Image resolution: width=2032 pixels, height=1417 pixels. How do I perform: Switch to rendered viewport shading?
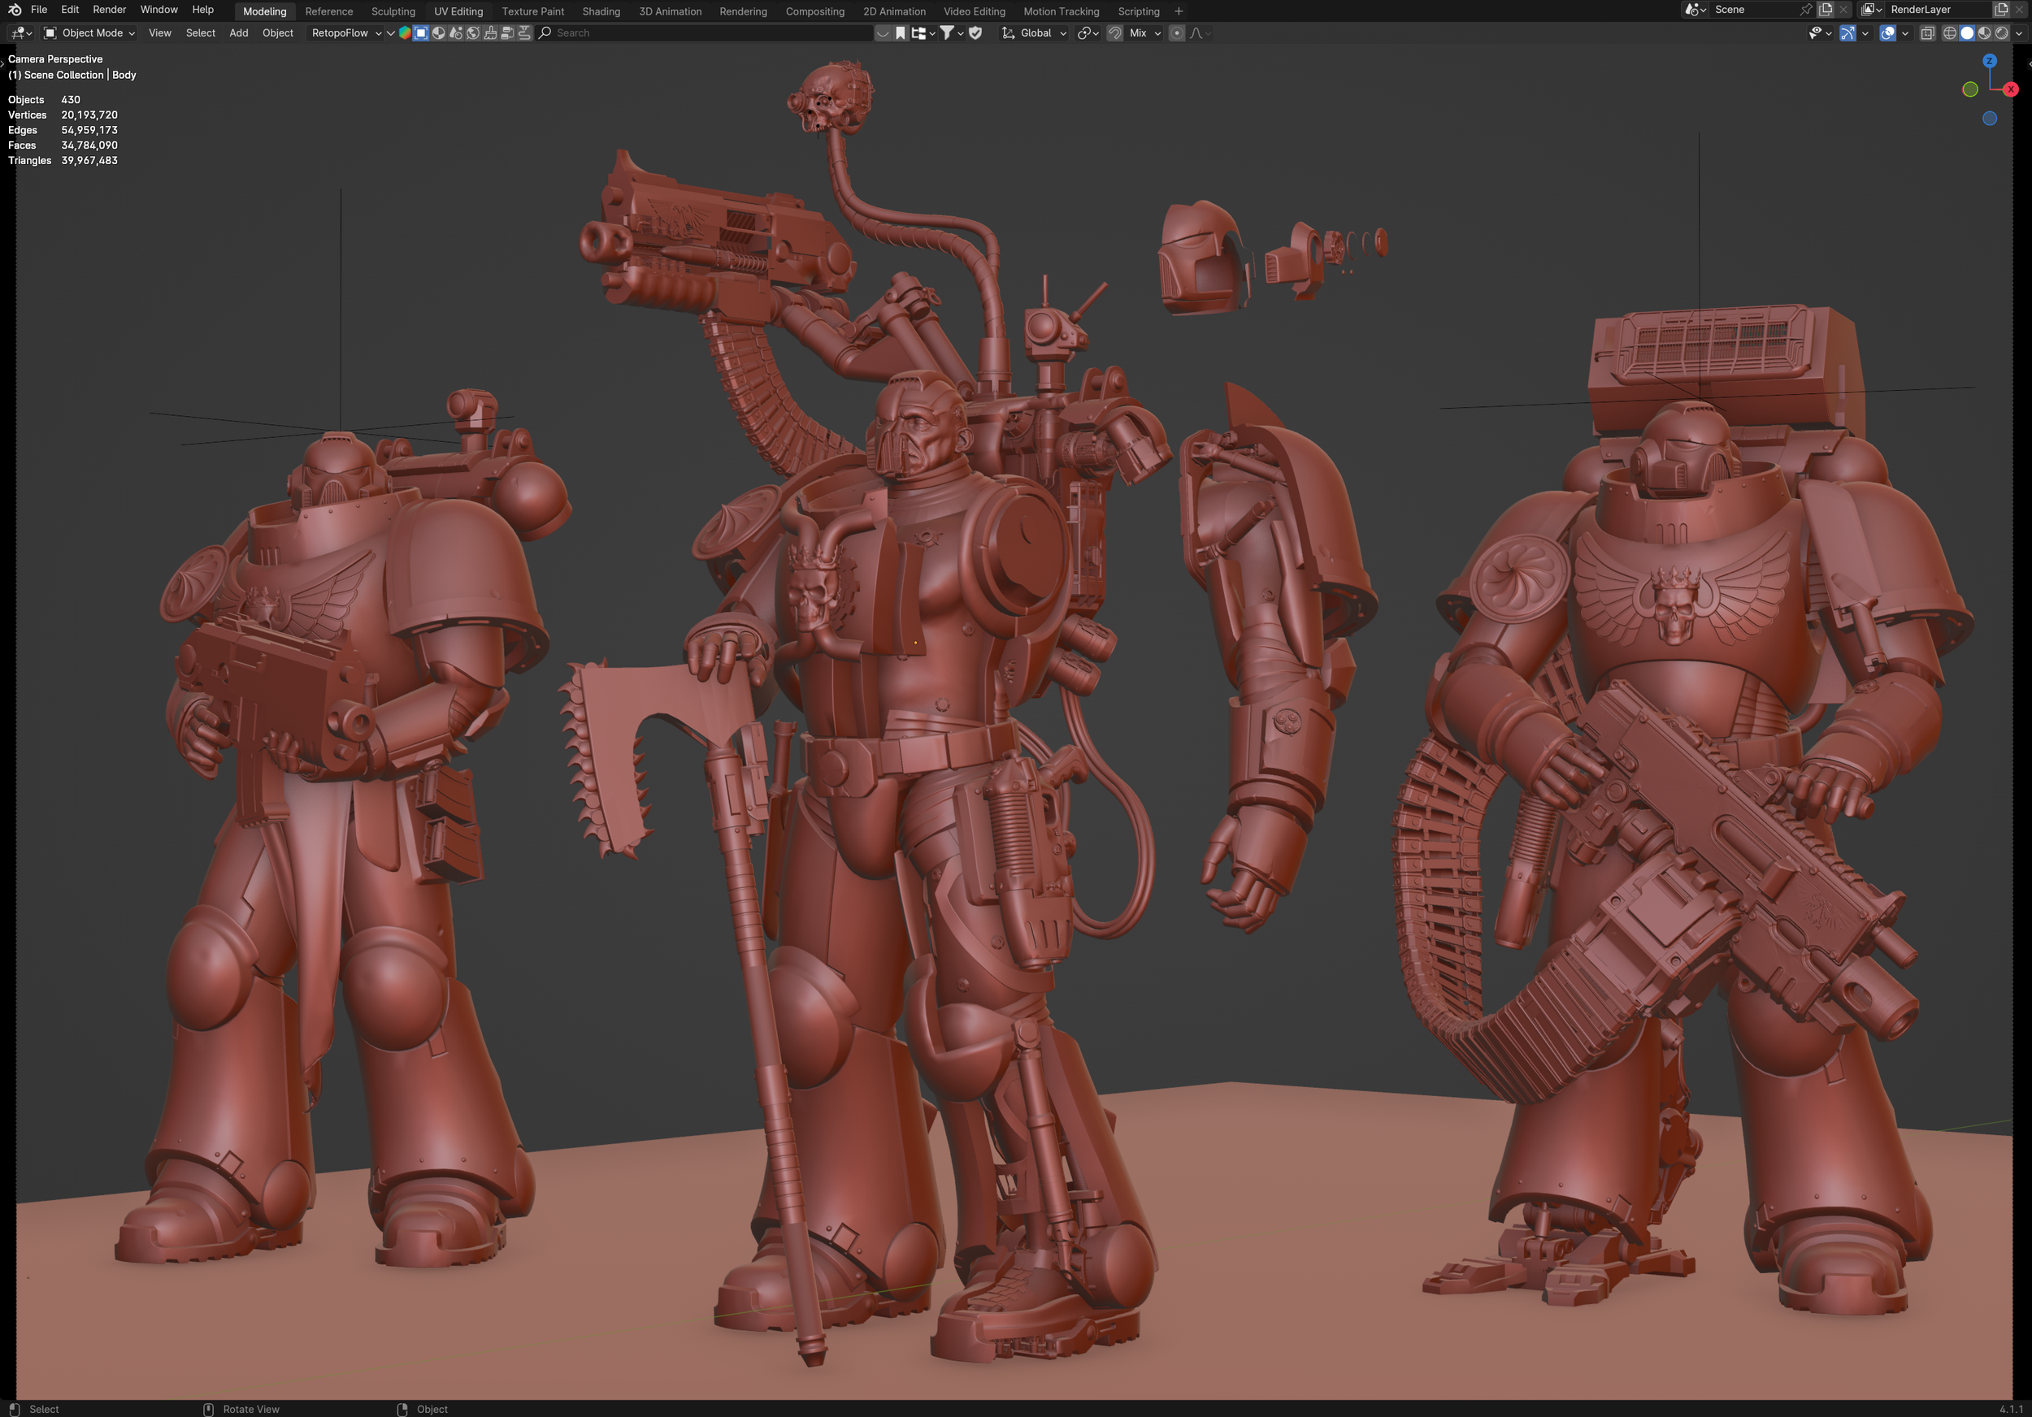coord(2002,32)
